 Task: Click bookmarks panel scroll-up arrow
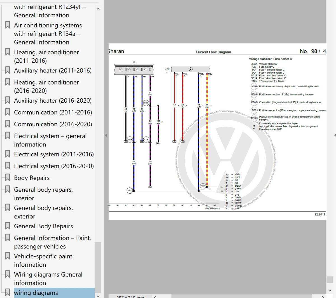(x=98, y=9)
